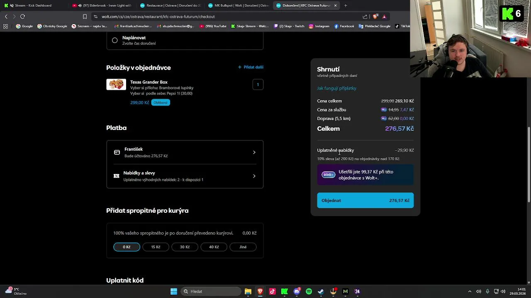Click the Wolt+ savings banner
The image size is (531, 298).
point(365,175)
